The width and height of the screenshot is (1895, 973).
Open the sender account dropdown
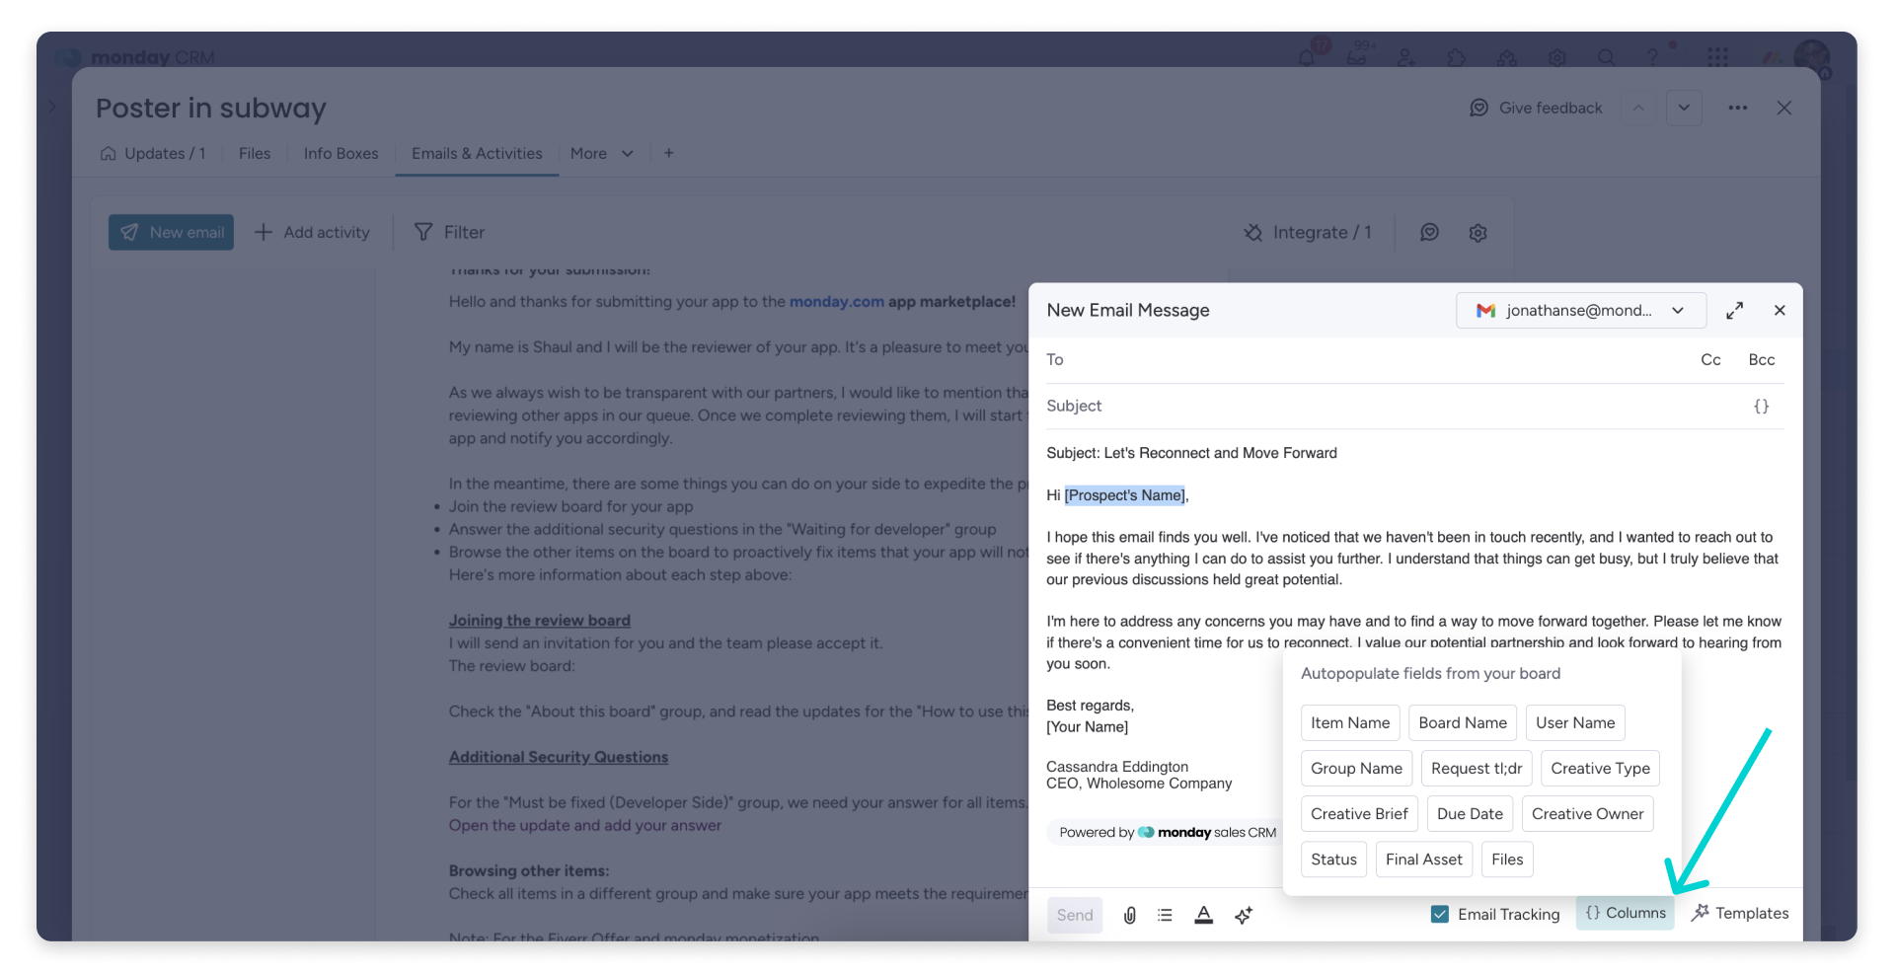coord(1580,310)
